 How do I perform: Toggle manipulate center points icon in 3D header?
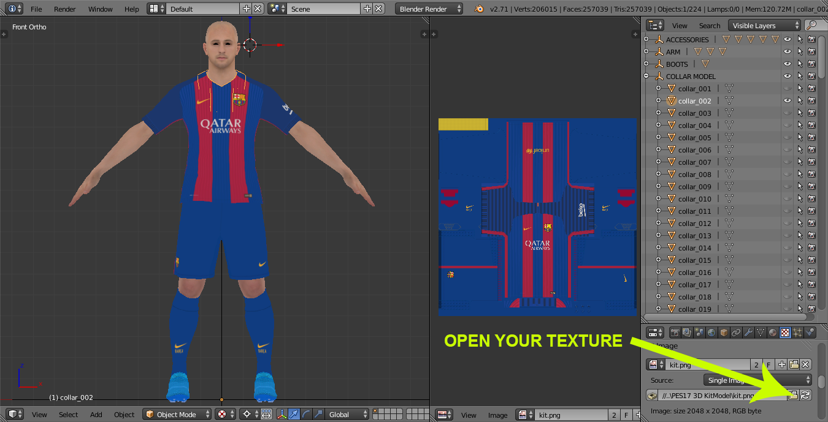[x=266, y=415]
